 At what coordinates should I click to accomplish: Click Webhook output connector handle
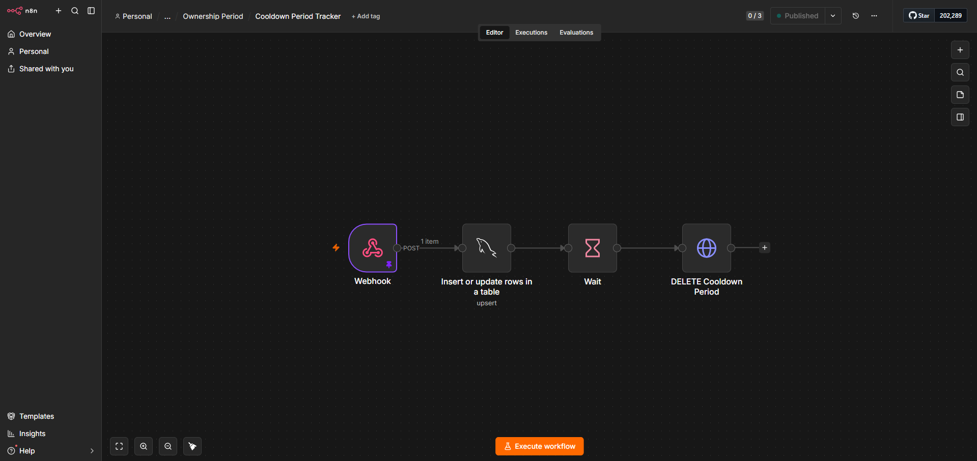point(397,248)
